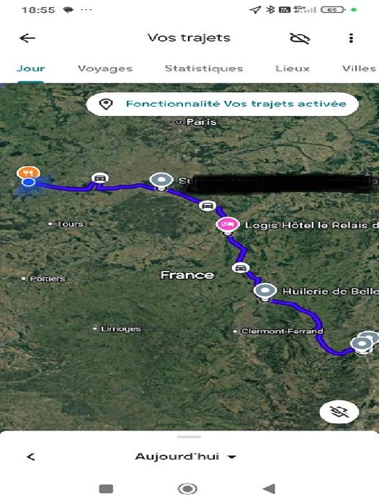Tap the orange restaurant marker on the map
The image size is (379, 504).
tap(29, 173)
